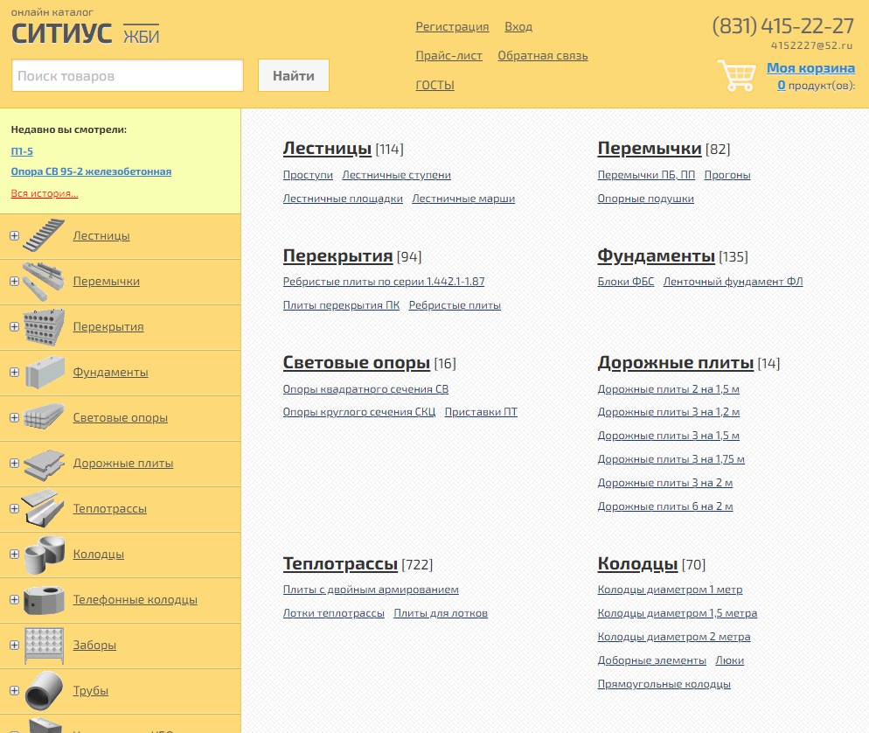The height and width of the screenshot is (733, 869).
Task: Open the Теплотрассы heading in main content
Action: [340, 564]
